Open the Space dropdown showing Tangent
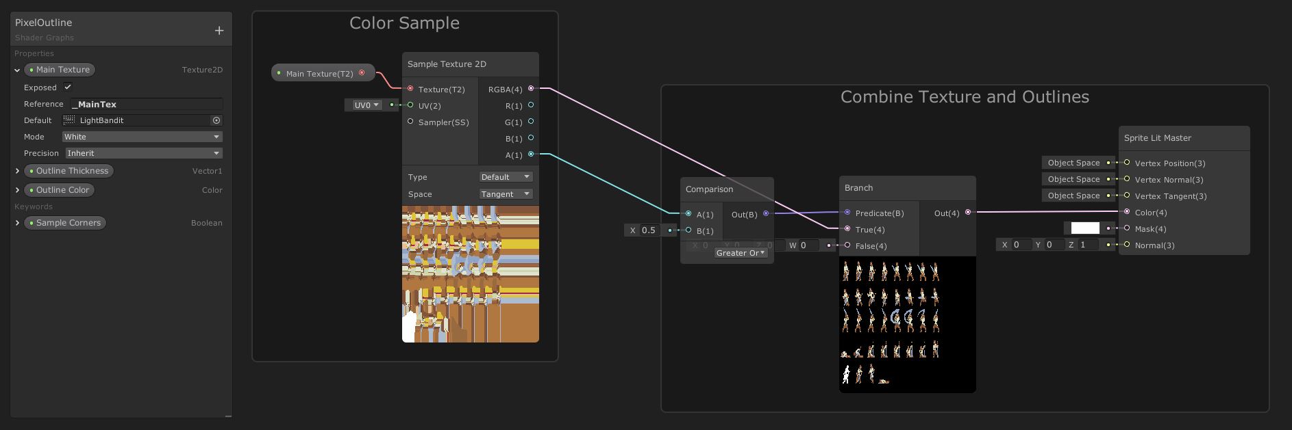The height and width of the screenshot is (430, 1292). coord(506,194)
